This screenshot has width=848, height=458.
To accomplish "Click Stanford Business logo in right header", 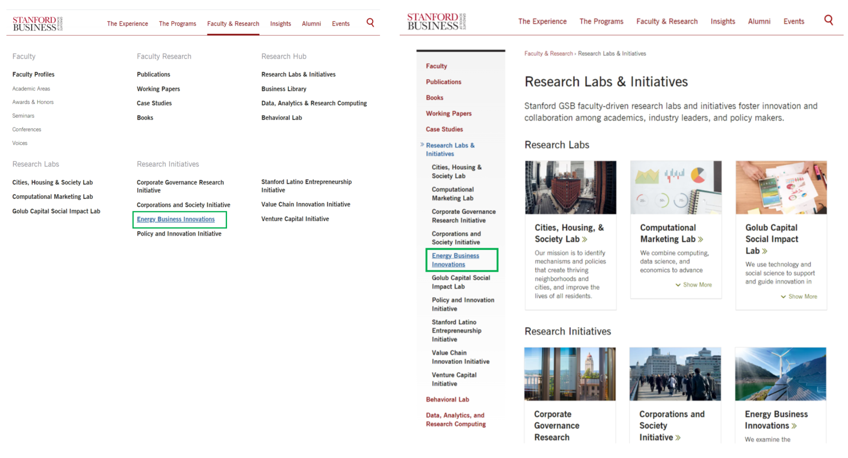I will point(437,21).
